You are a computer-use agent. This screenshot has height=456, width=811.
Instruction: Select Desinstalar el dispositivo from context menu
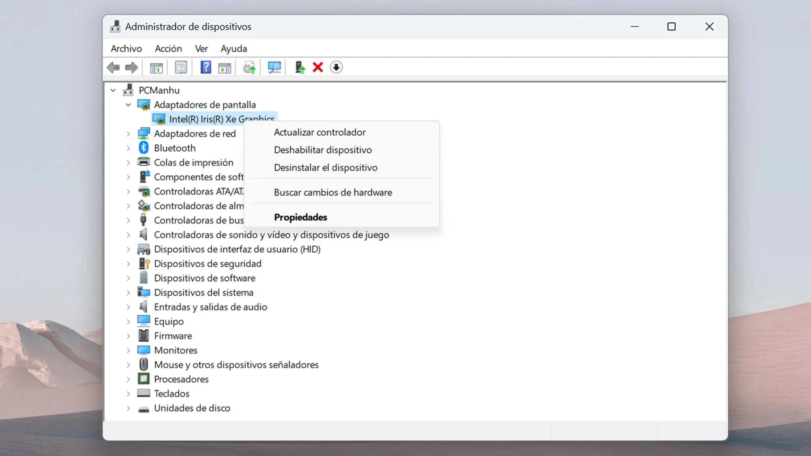[x=325, y=167]
